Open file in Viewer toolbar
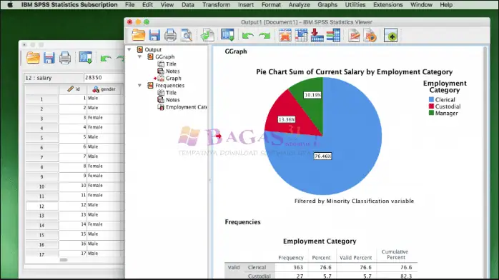This screenshot has height=280, width=499. 139,35
